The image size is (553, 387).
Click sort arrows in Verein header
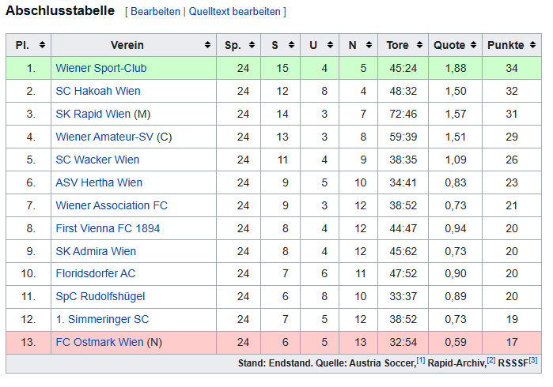207,45
